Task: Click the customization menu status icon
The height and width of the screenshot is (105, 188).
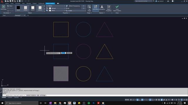Action: coord(187,100)
